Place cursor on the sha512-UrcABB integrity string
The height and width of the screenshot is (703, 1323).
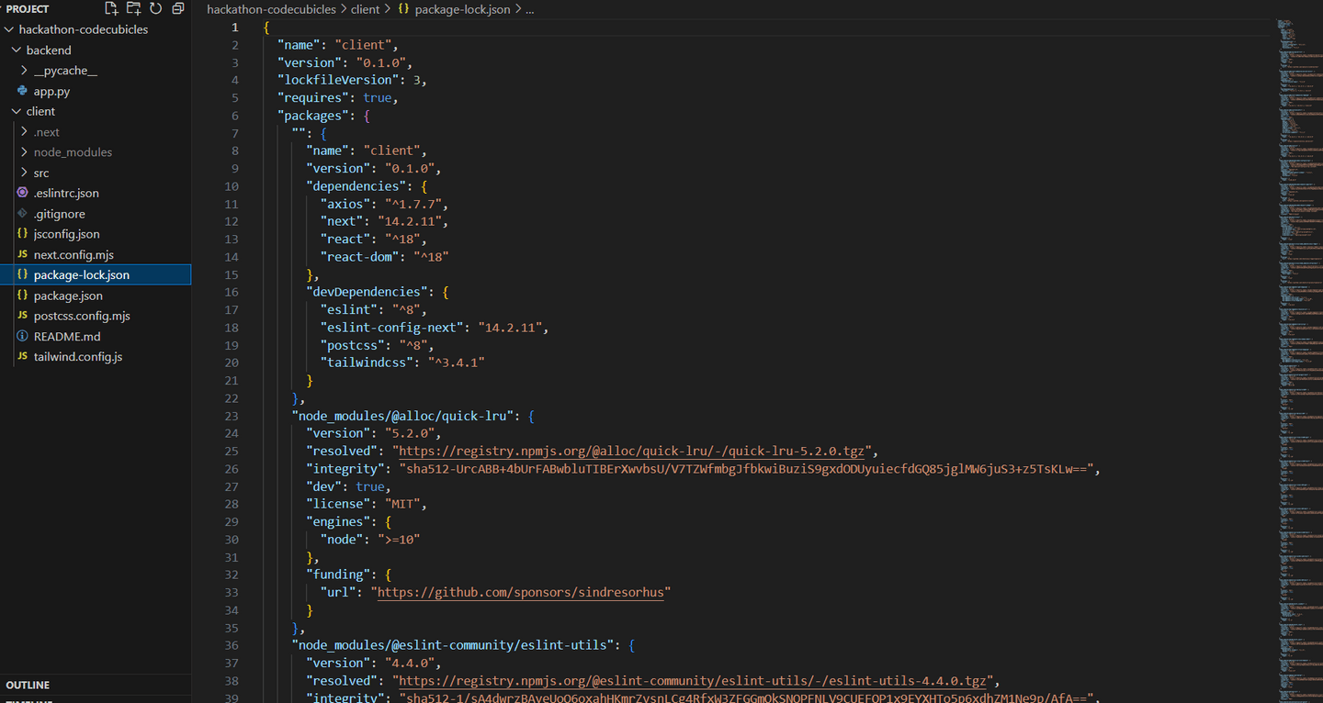click(745, 469)
